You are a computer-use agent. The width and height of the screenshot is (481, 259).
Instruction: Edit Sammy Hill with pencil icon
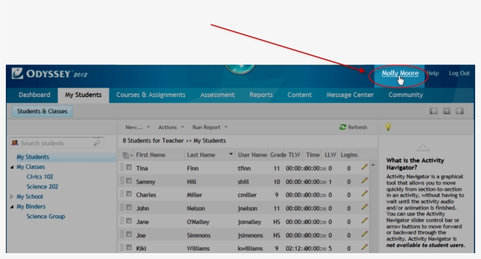click(364, 180)
